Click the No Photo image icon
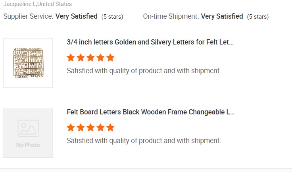The height and width of the screenshot is (172, 292). [x=28, y=128]
